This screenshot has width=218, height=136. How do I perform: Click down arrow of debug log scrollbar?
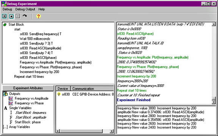click(x=213, y=102)
